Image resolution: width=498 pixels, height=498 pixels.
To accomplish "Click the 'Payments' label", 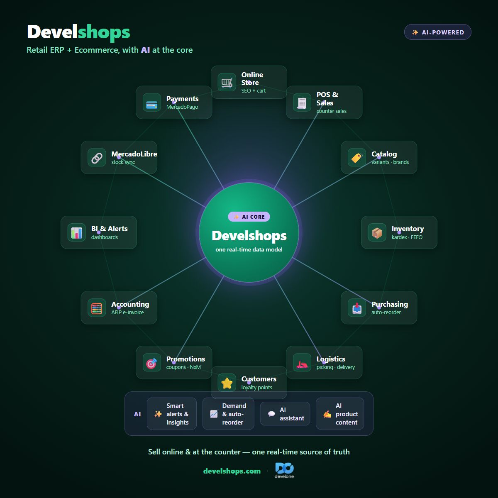I will (182, 99).
